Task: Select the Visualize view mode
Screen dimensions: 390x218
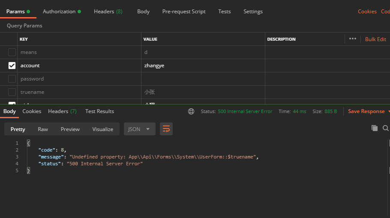Action: 103,129
